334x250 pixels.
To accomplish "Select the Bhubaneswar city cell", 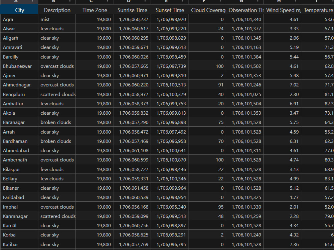I will tap(19, 66).
